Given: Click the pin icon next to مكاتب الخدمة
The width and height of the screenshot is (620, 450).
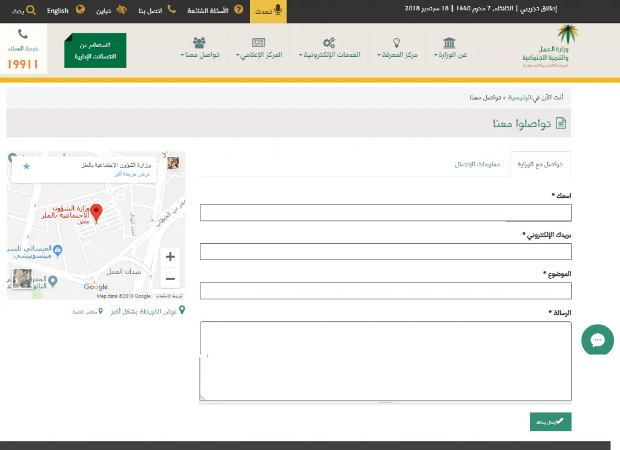Looking at the screenshot, I should 101,311.
